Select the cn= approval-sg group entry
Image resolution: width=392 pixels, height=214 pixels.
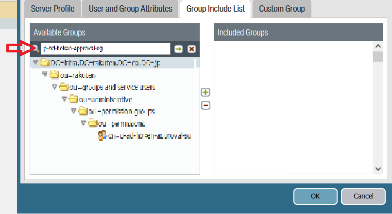[150, 136]
